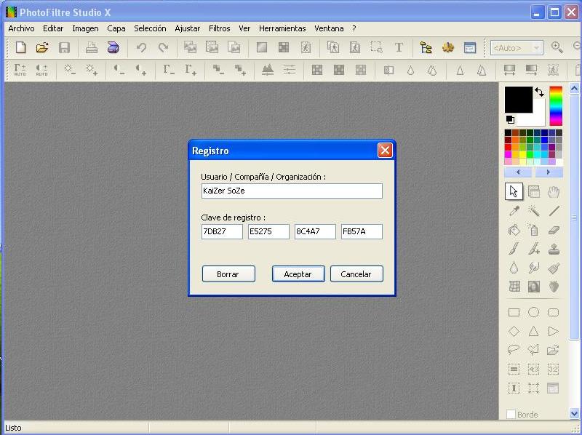This screenshot has width=582, height=435.
Task: Select the Line tool
Action: (x=554, y=211)
